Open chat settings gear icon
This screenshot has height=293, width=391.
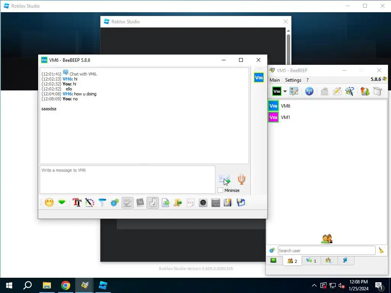coord(115,202)
